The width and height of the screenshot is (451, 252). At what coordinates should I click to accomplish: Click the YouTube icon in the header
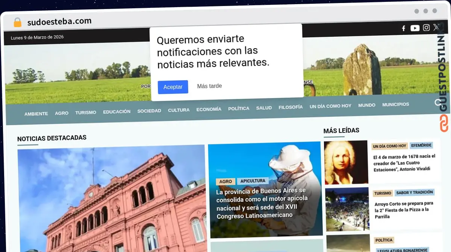pos(415,28)
